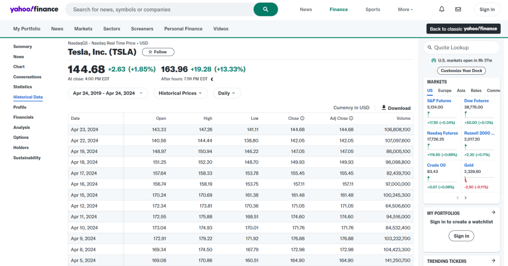Image resolution: width=508 pixels, height=266 pixels.
Task: Open Options in left sidebar
Action: point(21,137)
